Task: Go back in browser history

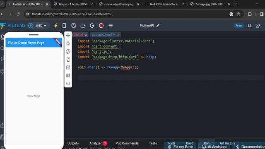Action: click(x=2, y=14)
